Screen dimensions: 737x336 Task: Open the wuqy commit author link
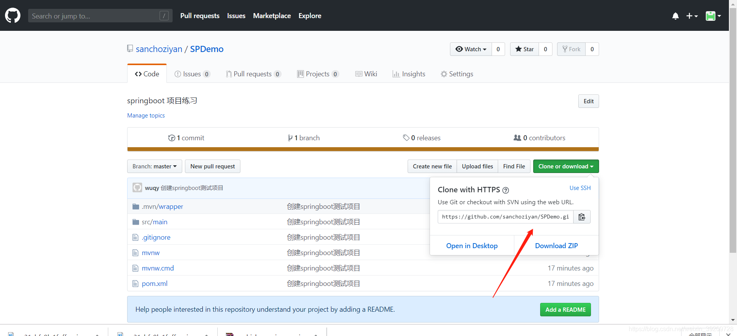coord(152,188)
